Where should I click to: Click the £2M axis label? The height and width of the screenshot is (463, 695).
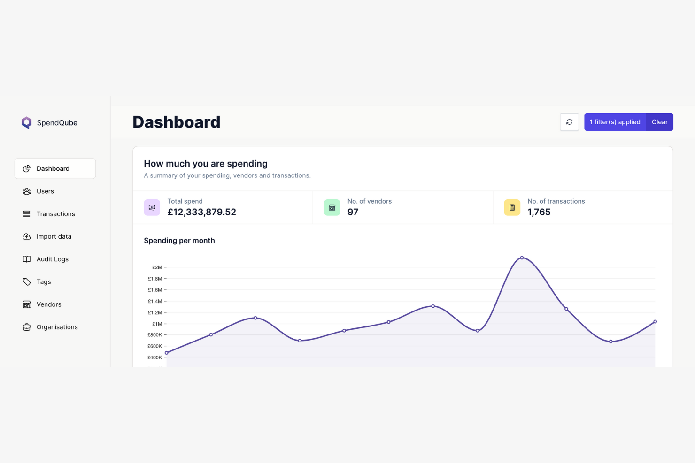point(157,267)
